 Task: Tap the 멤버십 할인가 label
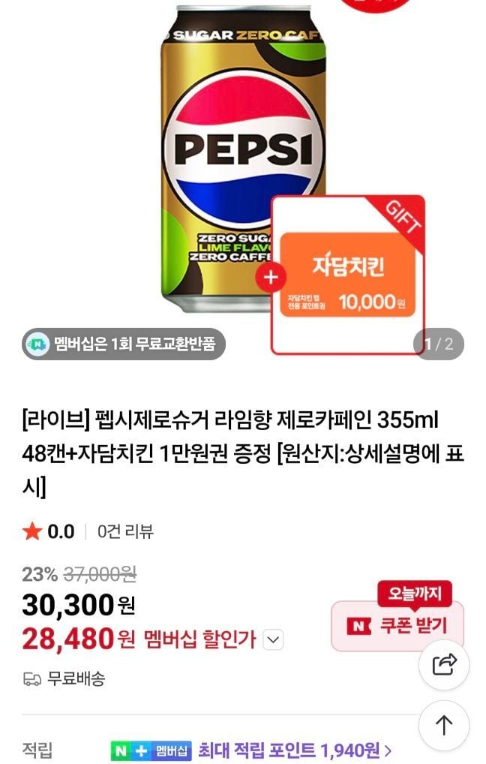(199, 639)
